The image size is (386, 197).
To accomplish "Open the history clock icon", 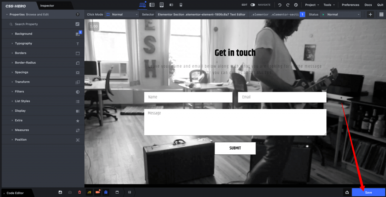I will tap(296, 5).
